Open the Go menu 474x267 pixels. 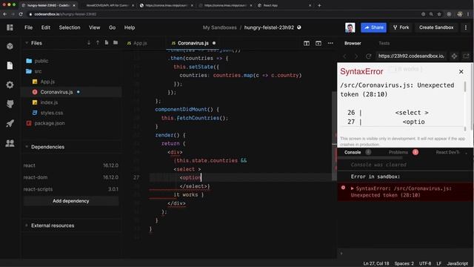tap(112, 27)
